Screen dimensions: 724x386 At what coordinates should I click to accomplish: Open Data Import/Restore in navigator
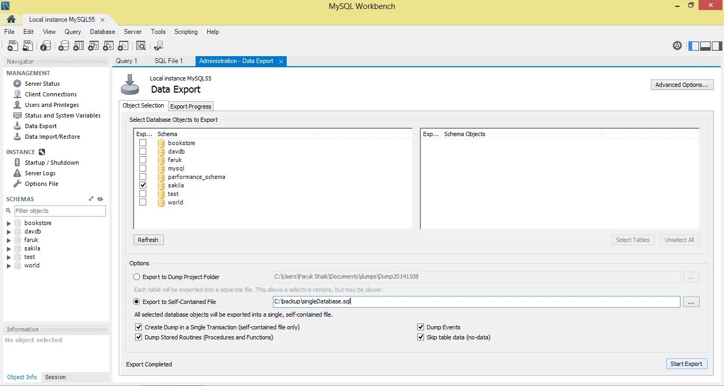pos(52,137)
